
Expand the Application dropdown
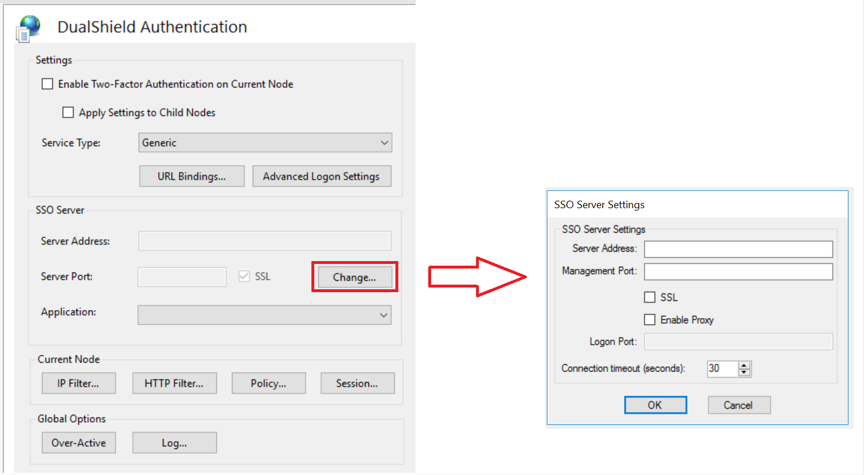click(265, 315)
